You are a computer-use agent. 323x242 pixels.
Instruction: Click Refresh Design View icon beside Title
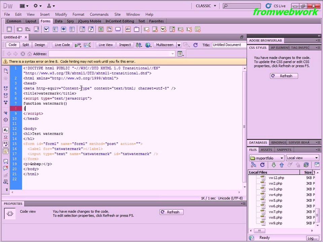tap(195, 45)
